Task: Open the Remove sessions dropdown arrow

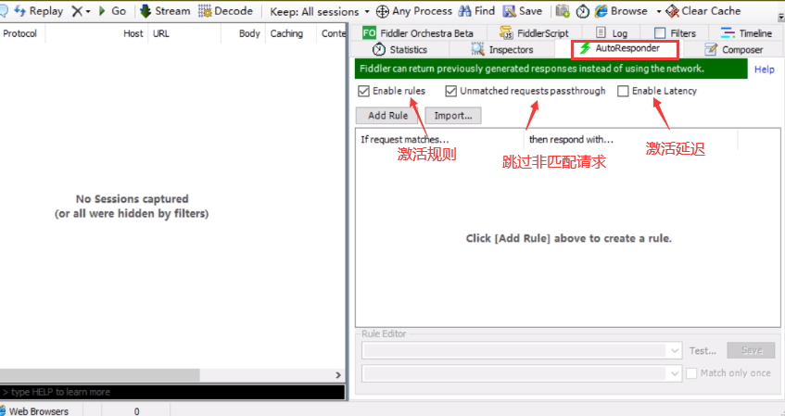Action: 88,11
